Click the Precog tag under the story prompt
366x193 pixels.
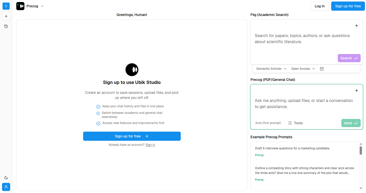pyautogui.click(x=259, y=180)
